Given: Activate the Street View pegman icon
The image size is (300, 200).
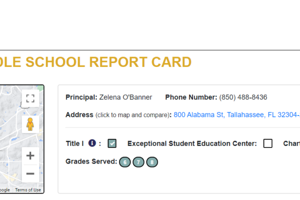Looking at the screenshot, I should pos(30,123).
